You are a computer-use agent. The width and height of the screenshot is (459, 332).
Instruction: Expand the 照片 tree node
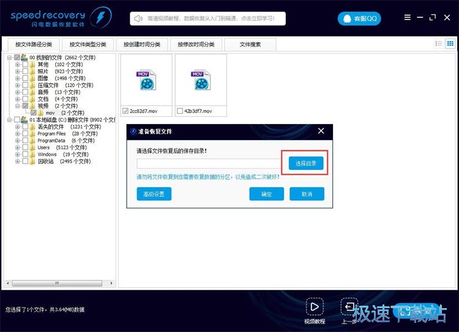pyautogui.click(x=18, y=72)
